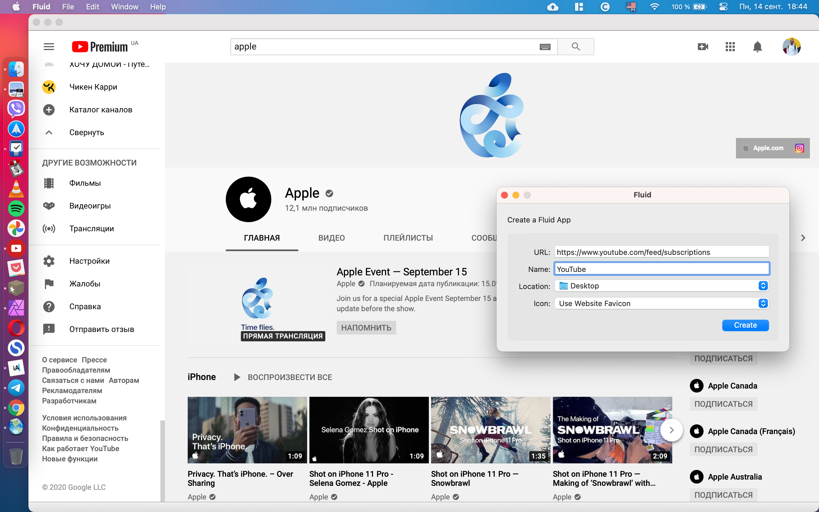Open the Help menu
The width and height of the screenshot is (819, 512).
point(158,7)
